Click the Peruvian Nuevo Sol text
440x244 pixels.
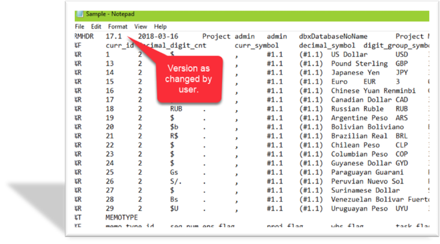[x=368, y=181]
